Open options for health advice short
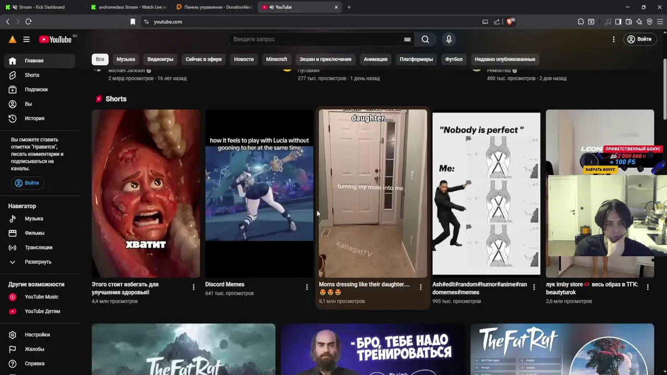Viewport: 667px width, 375px height. pos(193,287)
